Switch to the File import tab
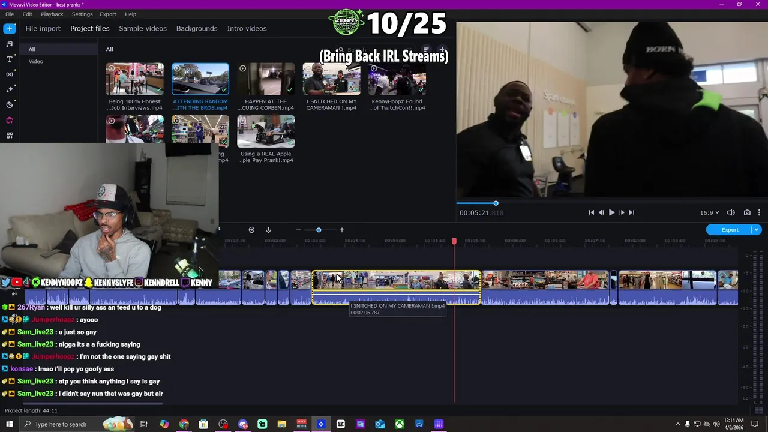Viewport: 768px width, 432px height. pyautogui.click(x=43, y=28)
